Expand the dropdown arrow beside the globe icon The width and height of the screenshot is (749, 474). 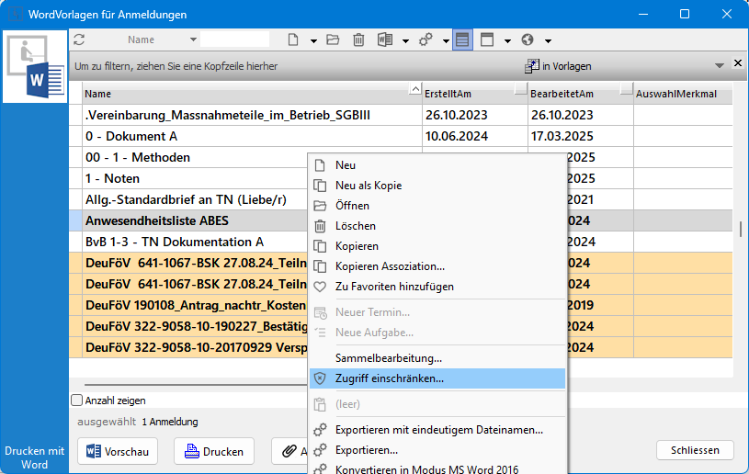pos(548,40)
